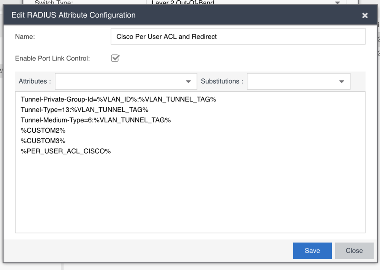Click the Tunnel-Medium-Type=6 attribute line
This screenshot has height=270, width=380.
coord(95,120)
